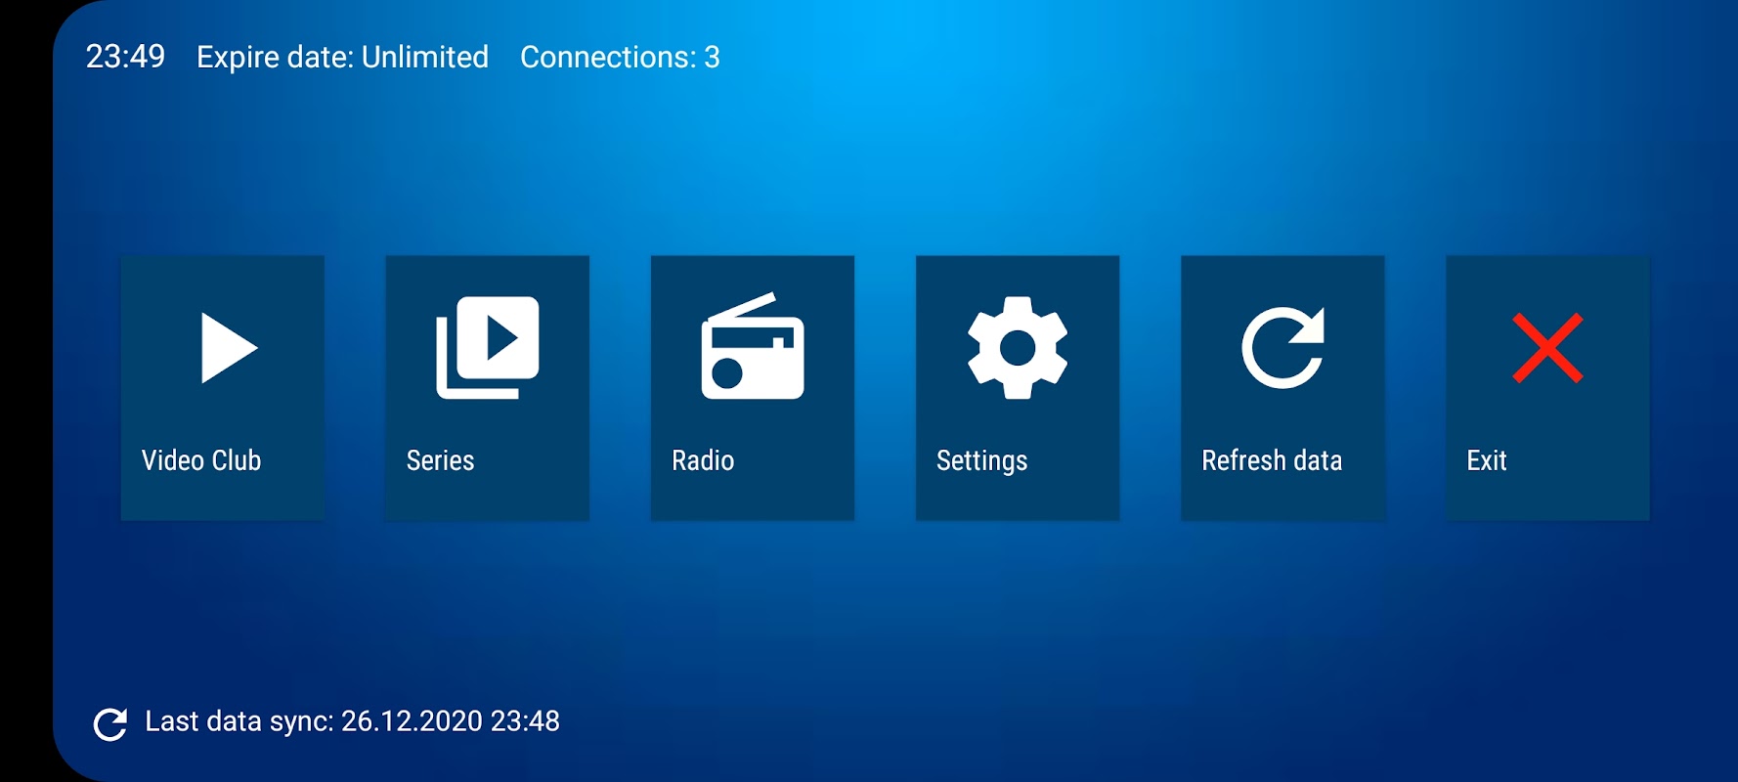
Task: Hit the Refresh data circular arrow icon
Action: click(x=1283, y=348)
